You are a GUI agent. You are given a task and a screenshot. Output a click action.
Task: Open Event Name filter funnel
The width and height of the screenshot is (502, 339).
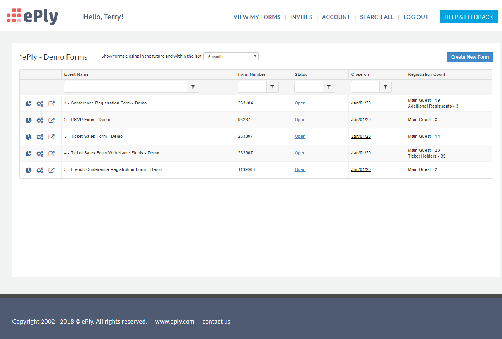[x=193, y=87]
